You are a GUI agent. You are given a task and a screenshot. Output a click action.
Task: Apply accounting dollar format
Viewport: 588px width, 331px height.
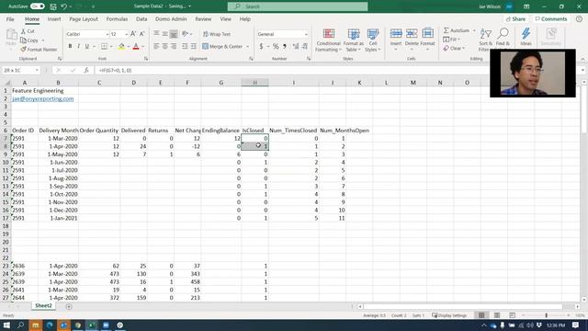tap(261, 46)
